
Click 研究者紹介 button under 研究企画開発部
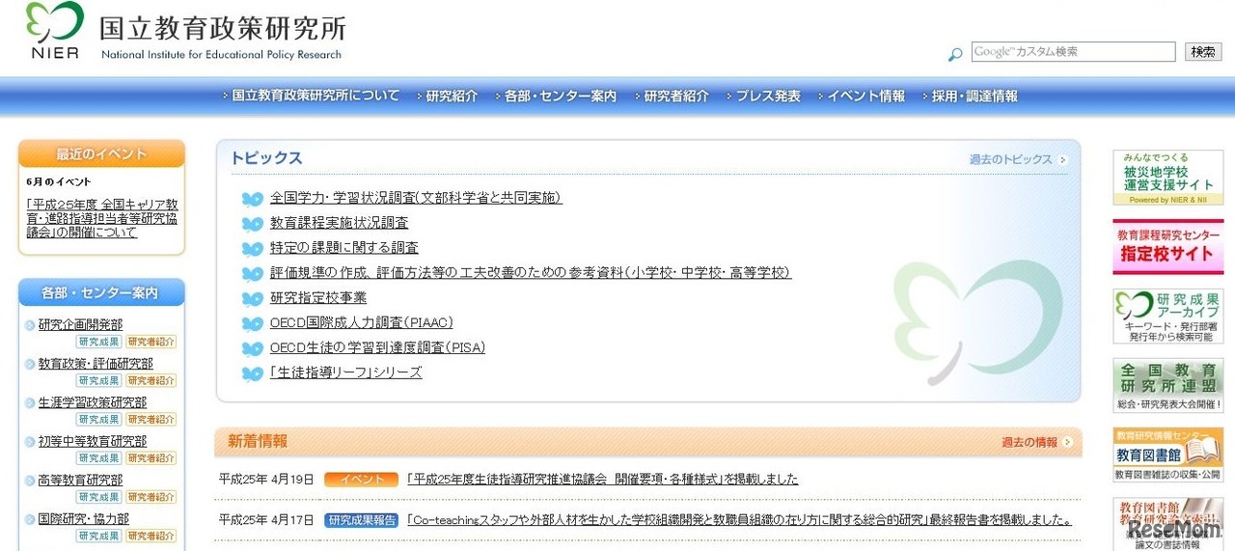(x=151, y=342)
